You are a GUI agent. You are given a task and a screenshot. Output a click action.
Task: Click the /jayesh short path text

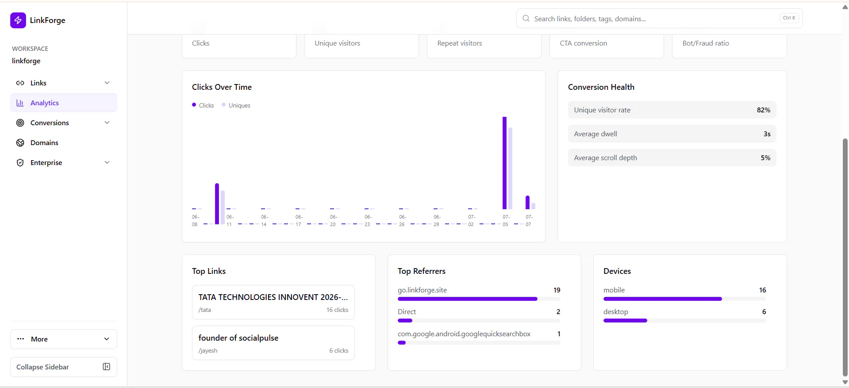208,351
